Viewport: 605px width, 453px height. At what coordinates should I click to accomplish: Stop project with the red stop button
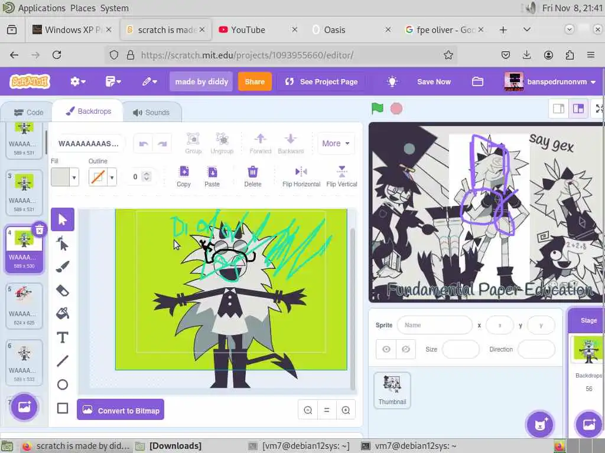coord(396,109)
